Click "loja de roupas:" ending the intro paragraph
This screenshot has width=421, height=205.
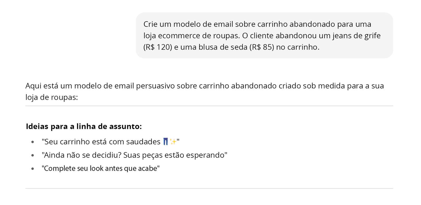(52, 97)
